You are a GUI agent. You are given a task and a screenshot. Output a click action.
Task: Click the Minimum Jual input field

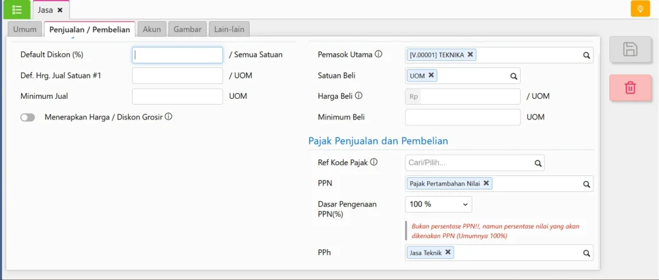click(178, 96)
